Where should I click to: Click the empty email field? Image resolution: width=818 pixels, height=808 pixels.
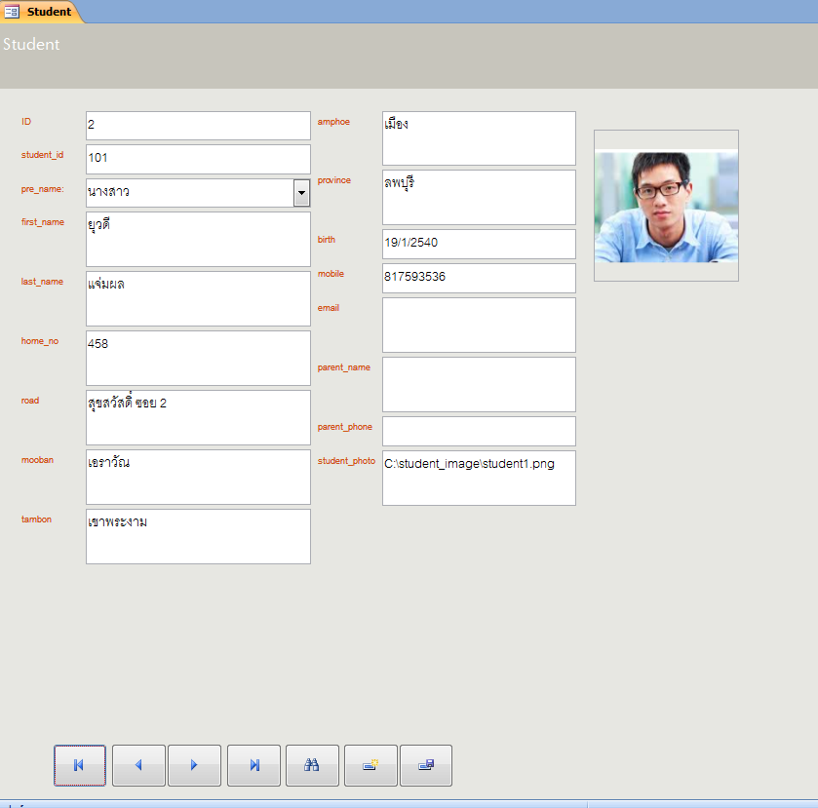(x=479, y=325)
